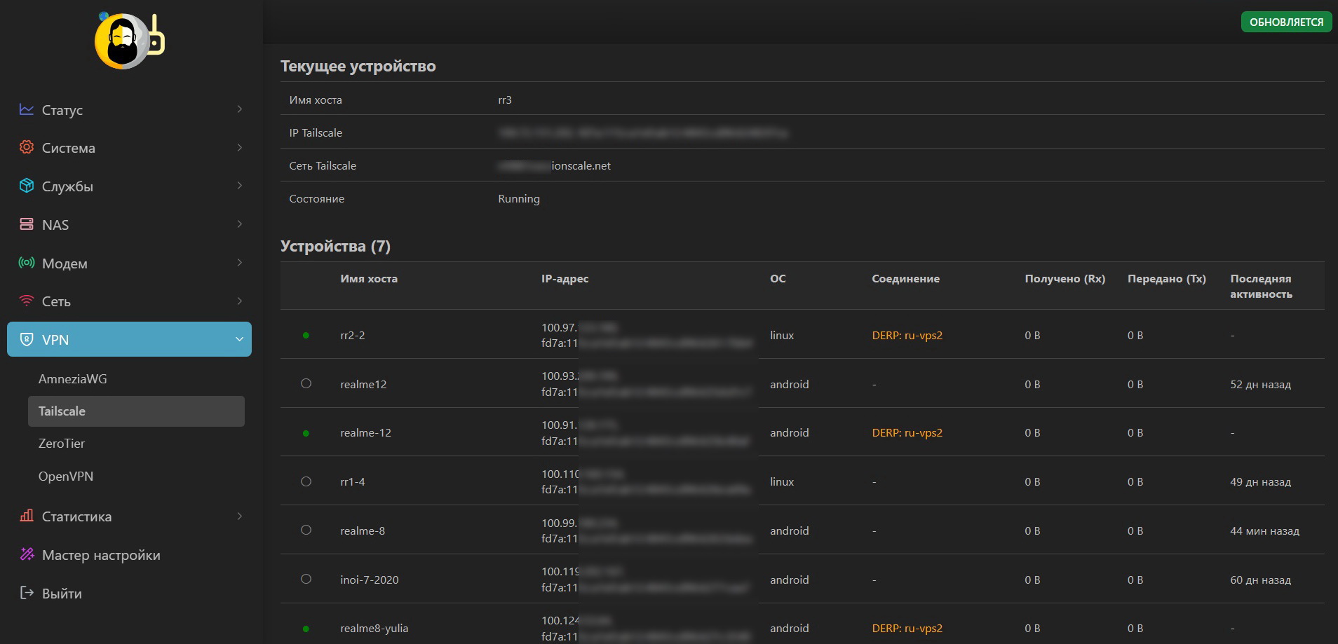Expand the Сеть menu chevron
This screenshot has height=644, width=1338.
click(x=240, y=301)
